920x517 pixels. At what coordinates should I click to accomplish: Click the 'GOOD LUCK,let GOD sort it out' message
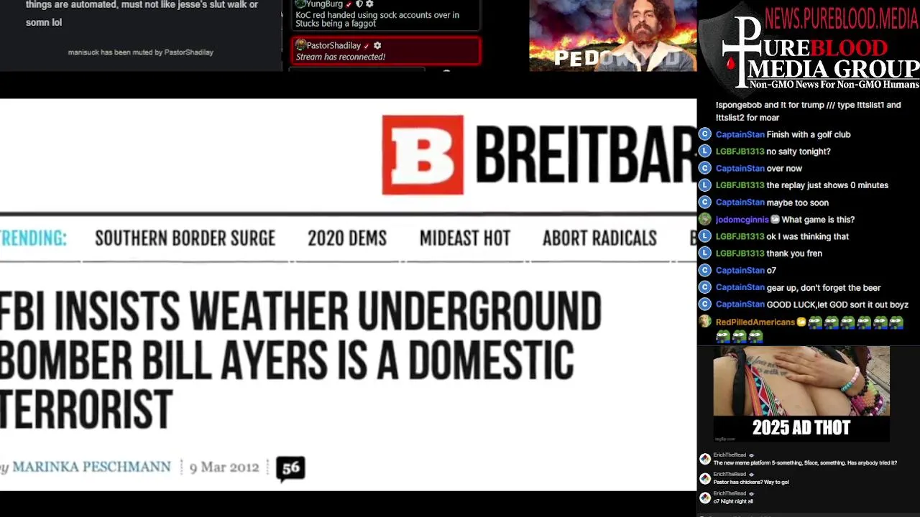pyautogui.click(x=837, y=304)
